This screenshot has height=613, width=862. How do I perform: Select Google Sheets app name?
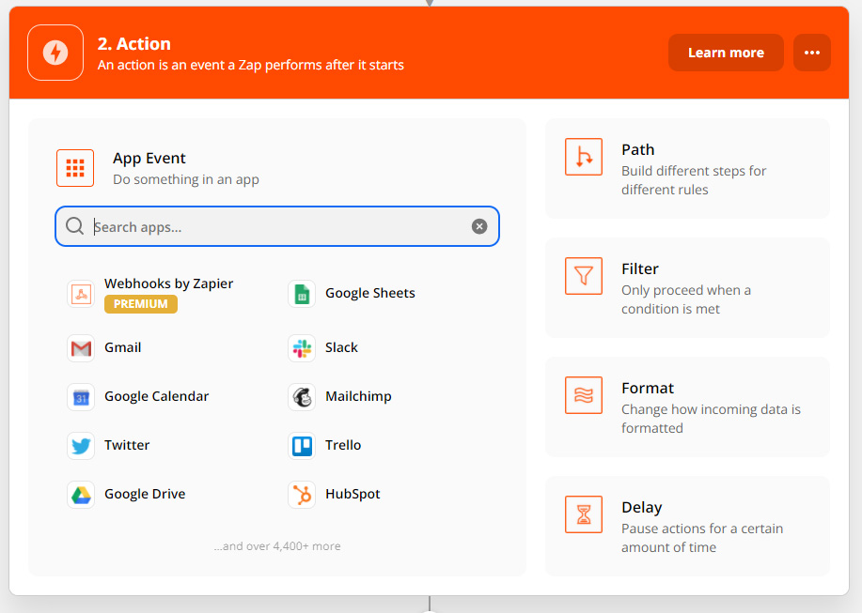[x=370, y=293]
